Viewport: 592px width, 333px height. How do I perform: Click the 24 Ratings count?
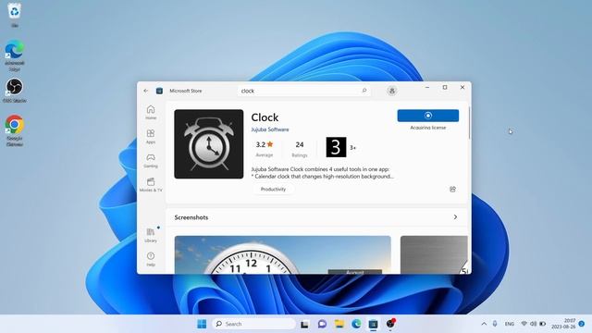300,149
